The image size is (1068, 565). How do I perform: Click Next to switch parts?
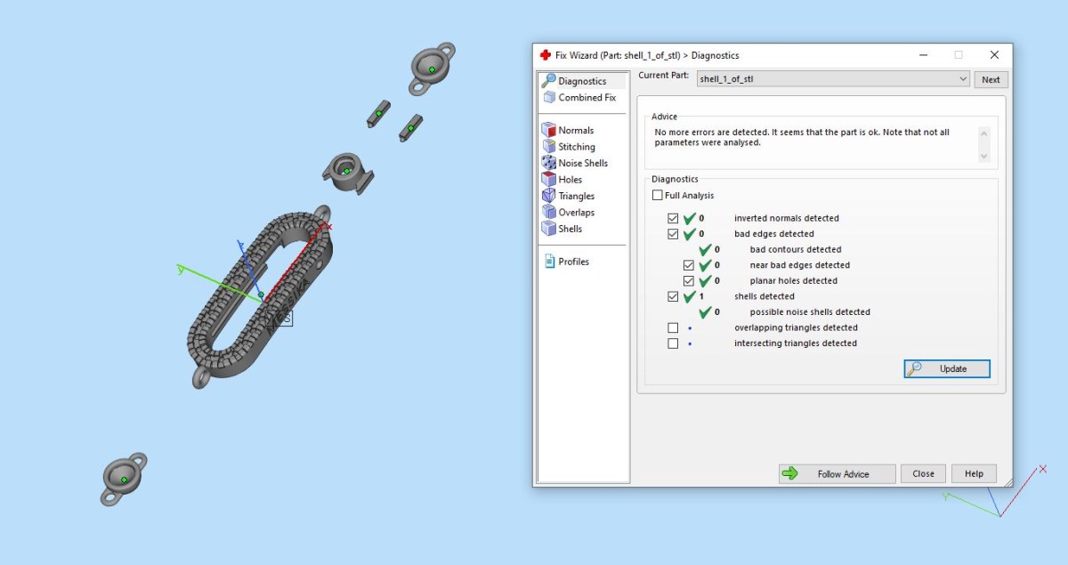991,79
